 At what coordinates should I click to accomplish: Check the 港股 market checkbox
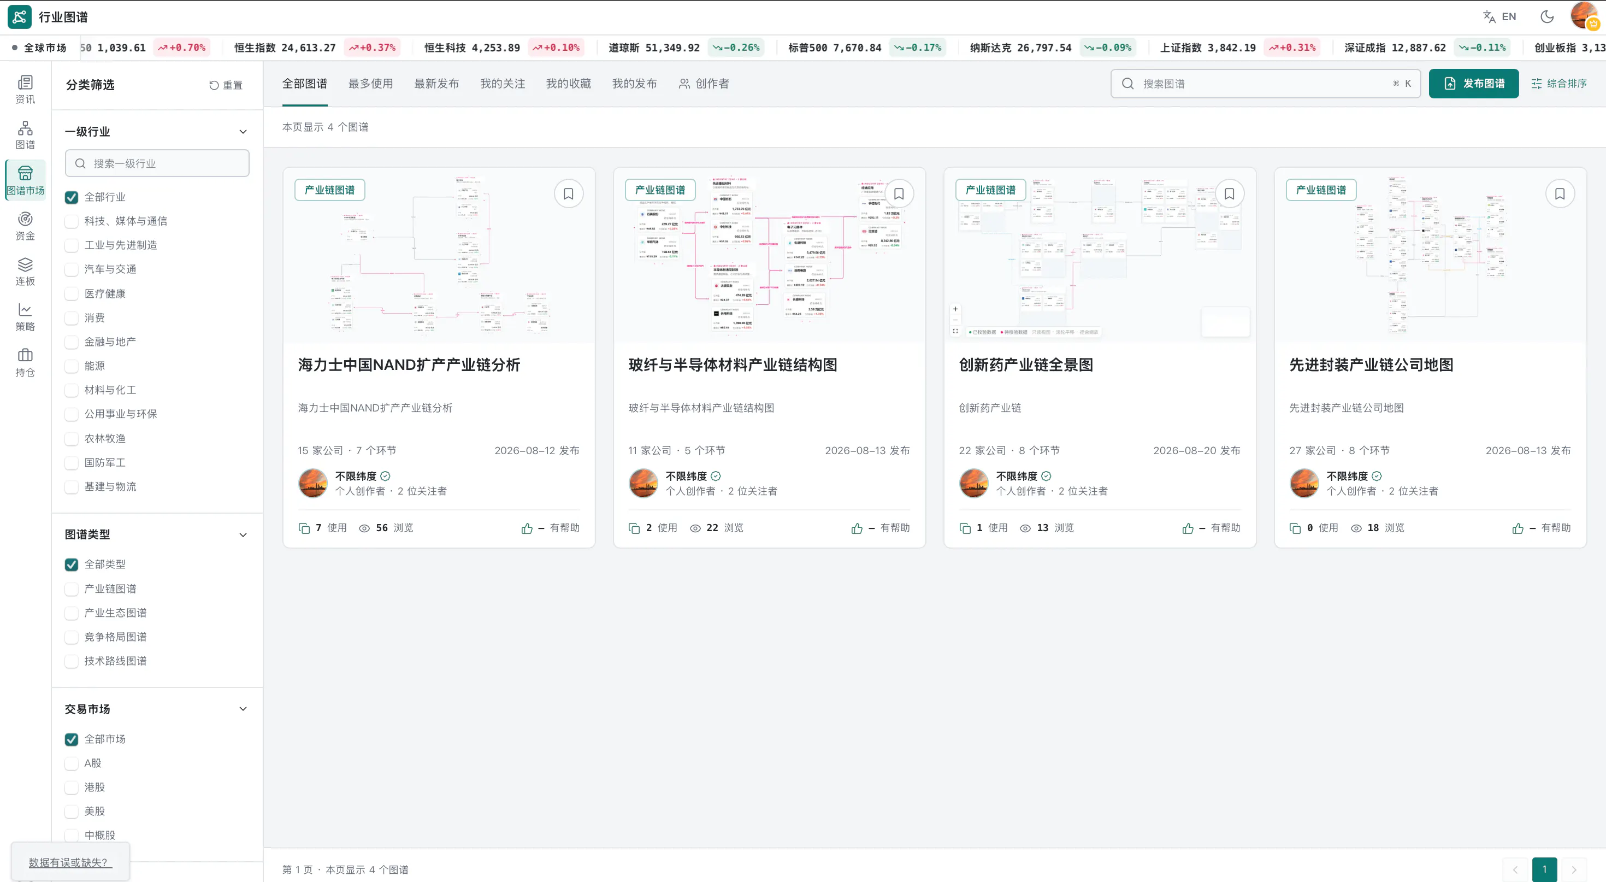72,787
